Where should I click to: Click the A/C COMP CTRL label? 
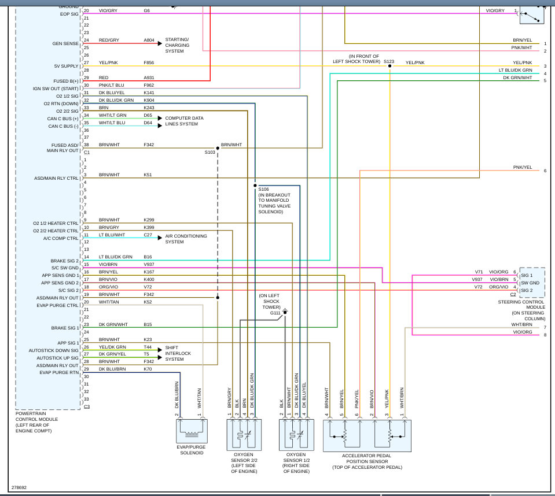point(61,238)
